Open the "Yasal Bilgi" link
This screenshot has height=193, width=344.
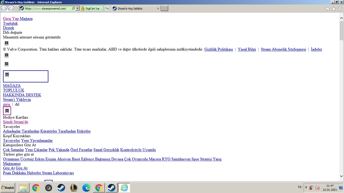click(x=247, y=49)
